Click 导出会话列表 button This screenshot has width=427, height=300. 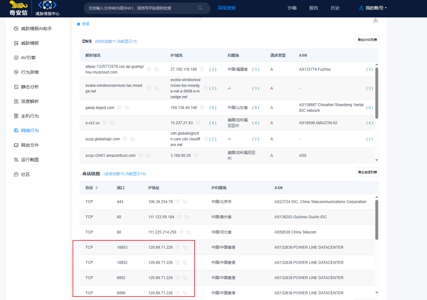pyautogui.click(x=367, y=172)
